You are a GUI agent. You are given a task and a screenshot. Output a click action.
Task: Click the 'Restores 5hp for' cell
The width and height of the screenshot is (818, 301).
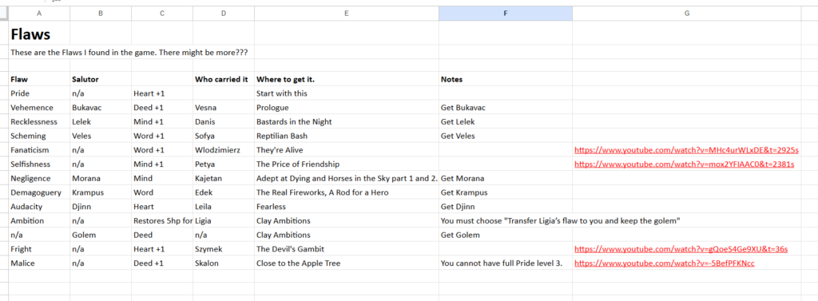[161, 220]
